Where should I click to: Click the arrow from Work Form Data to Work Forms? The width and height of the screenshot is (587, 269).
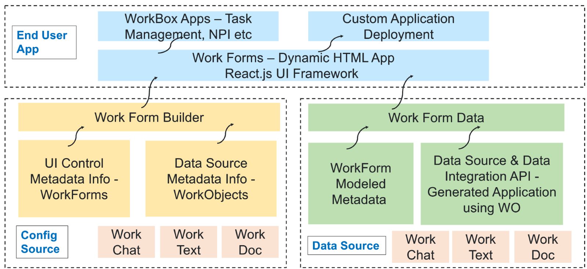(402, 92)
